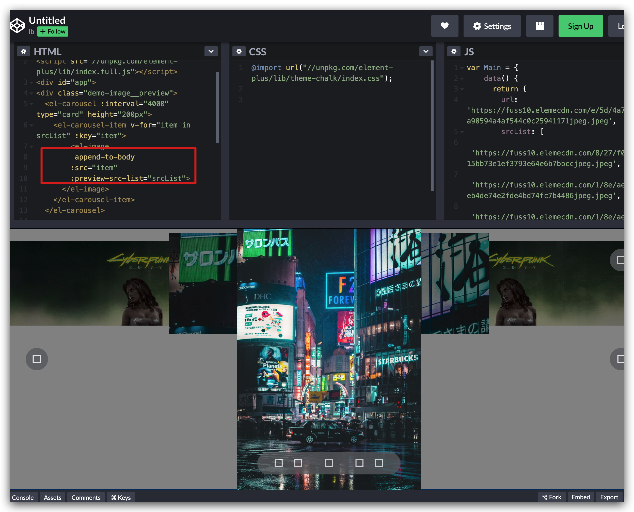Fold the el-carousel-item block at line 6
The height and width of the screenshot is (512, 634).
point(31,125)
